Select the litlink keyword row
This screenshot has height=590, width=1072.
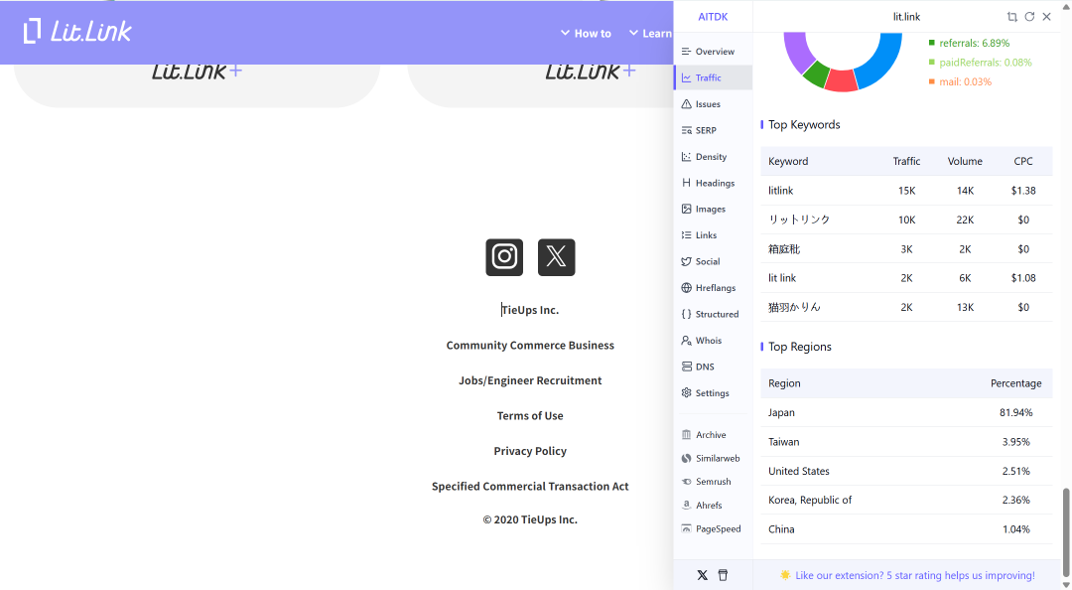tap(906, 191)
